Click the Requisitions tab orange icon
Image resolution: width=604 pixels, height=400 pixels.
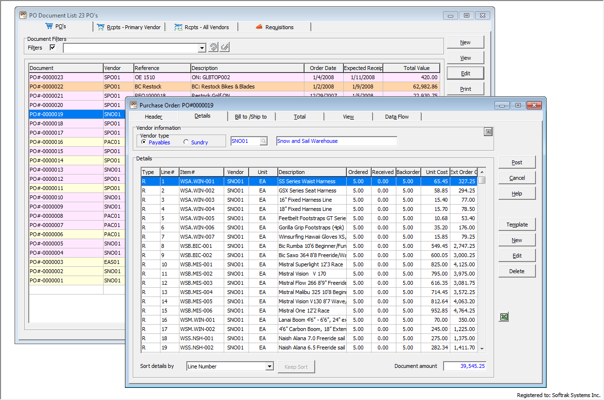[259, 27]
